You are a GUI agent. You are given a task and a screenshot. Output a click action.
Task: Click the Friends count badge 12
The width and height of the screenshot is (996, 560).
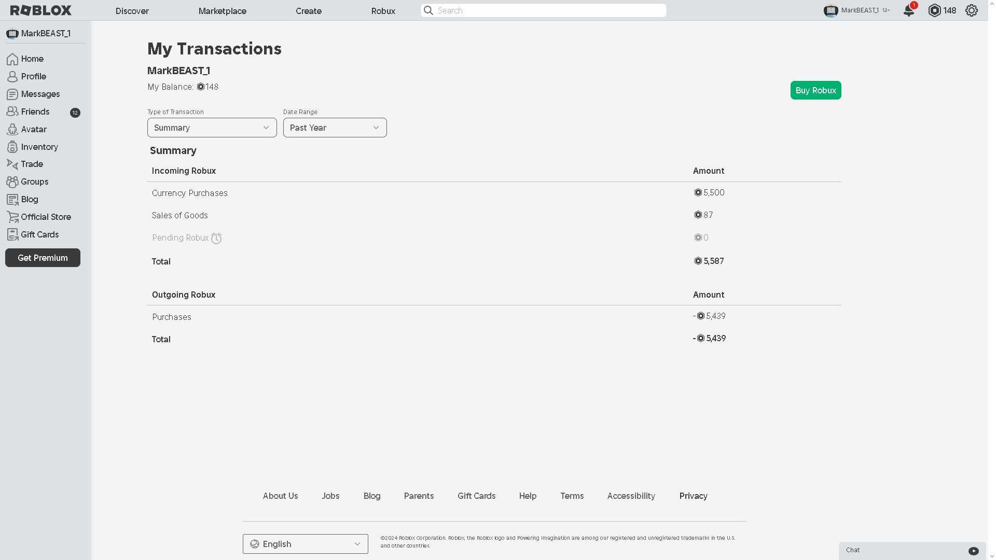coord(75,113)
